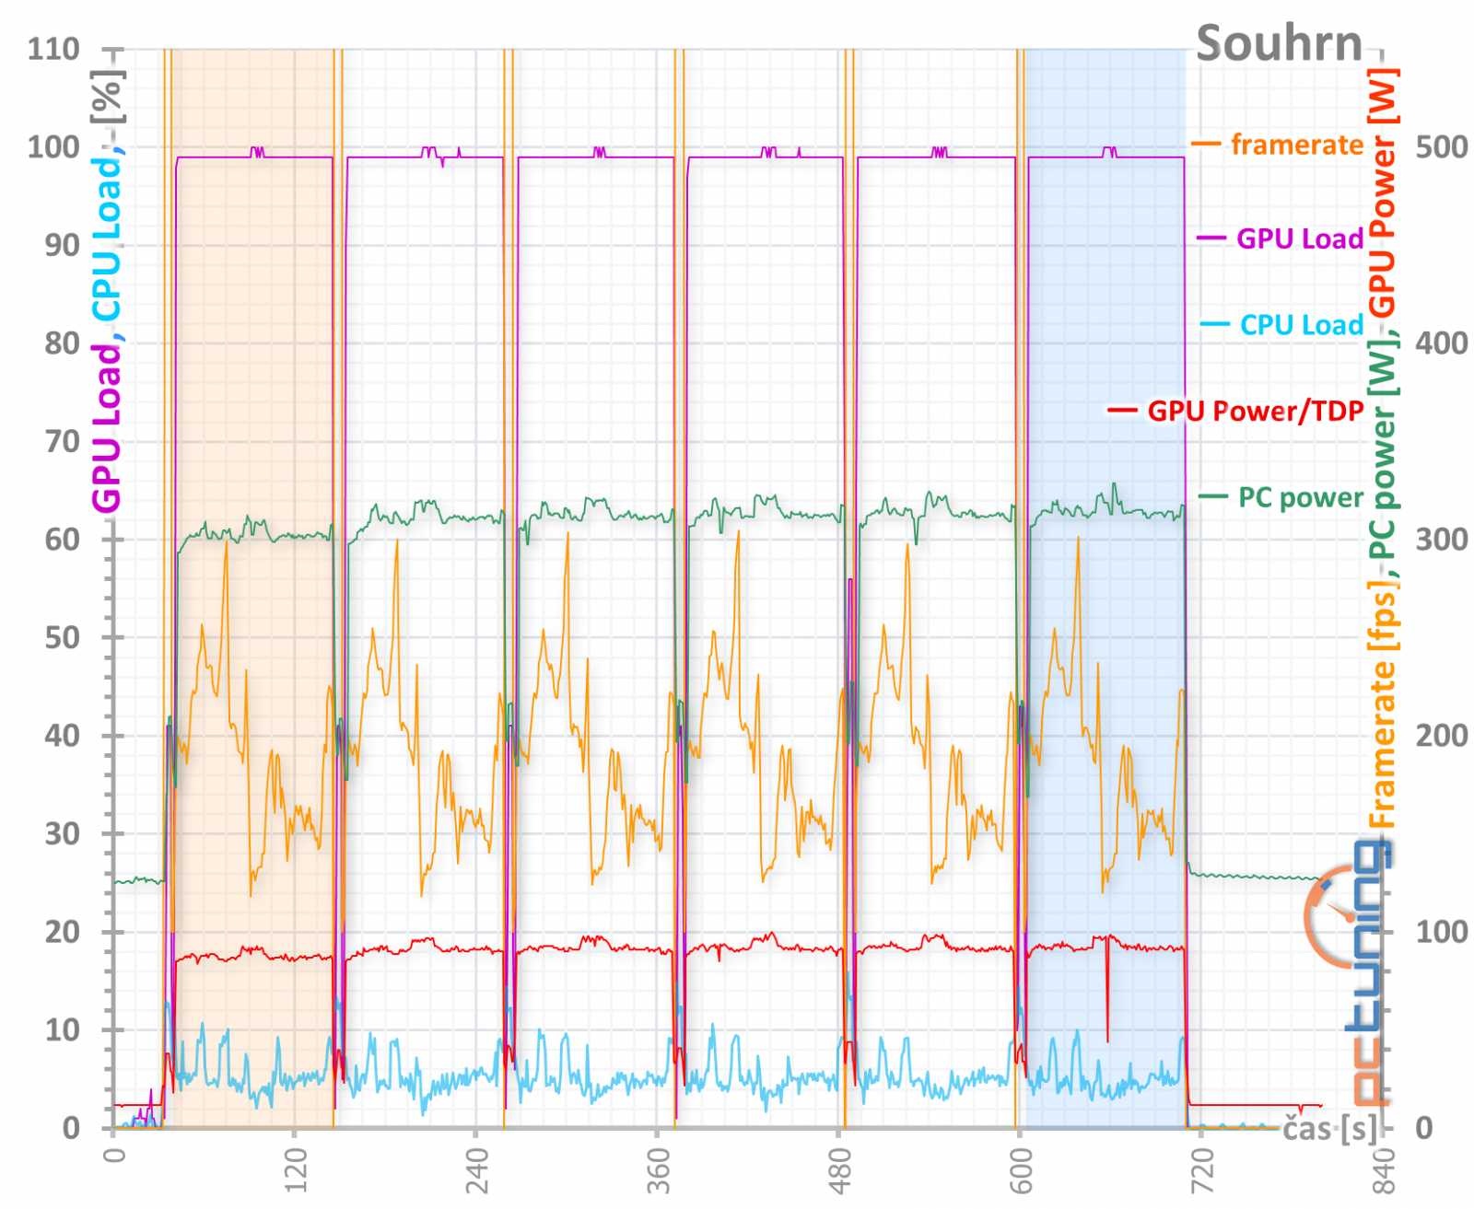Screen dimensions: 1474x1209
Task: Click the 'CPU Load' legend label
Action: tap(1301, 324)
